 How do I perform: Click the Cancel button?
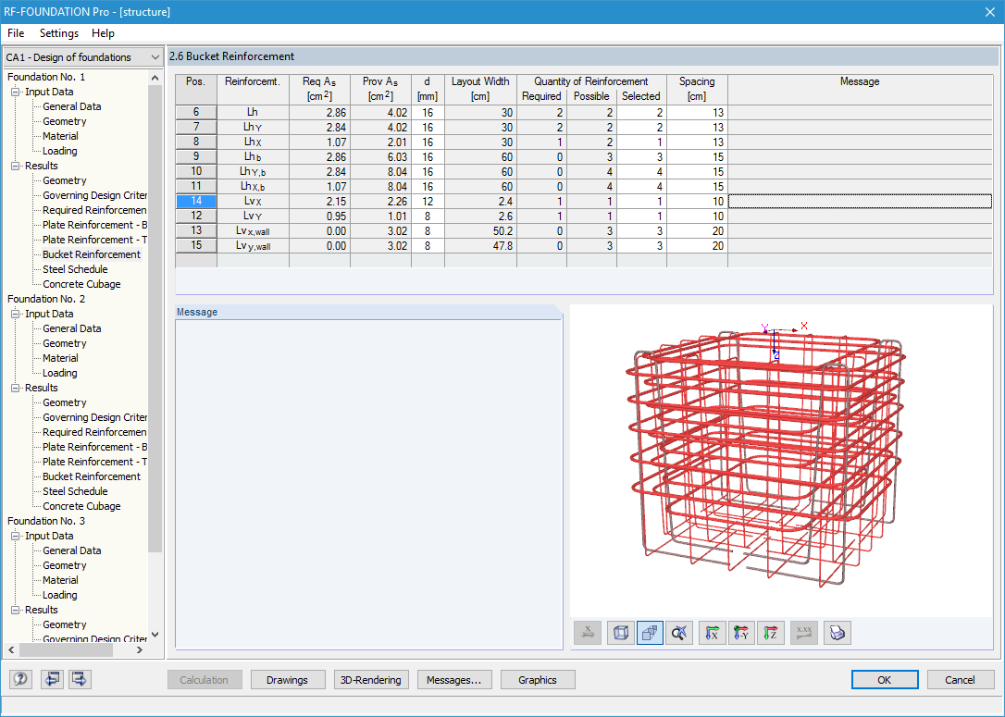[961, 680]
